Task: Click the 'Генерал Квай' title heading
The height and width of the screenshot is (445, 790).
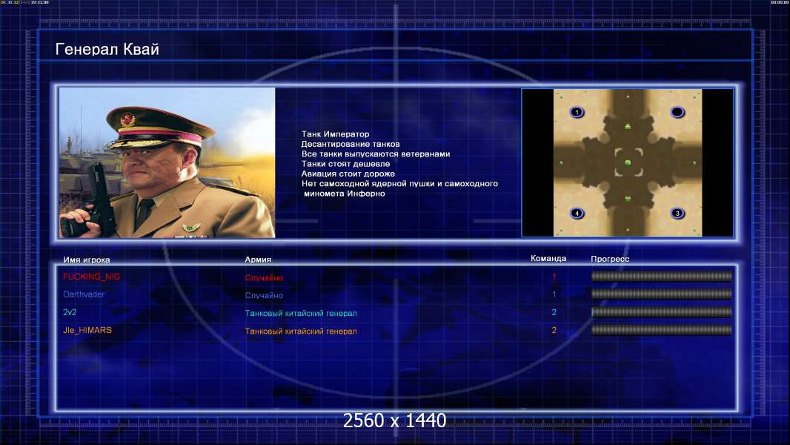Action: 107,50
